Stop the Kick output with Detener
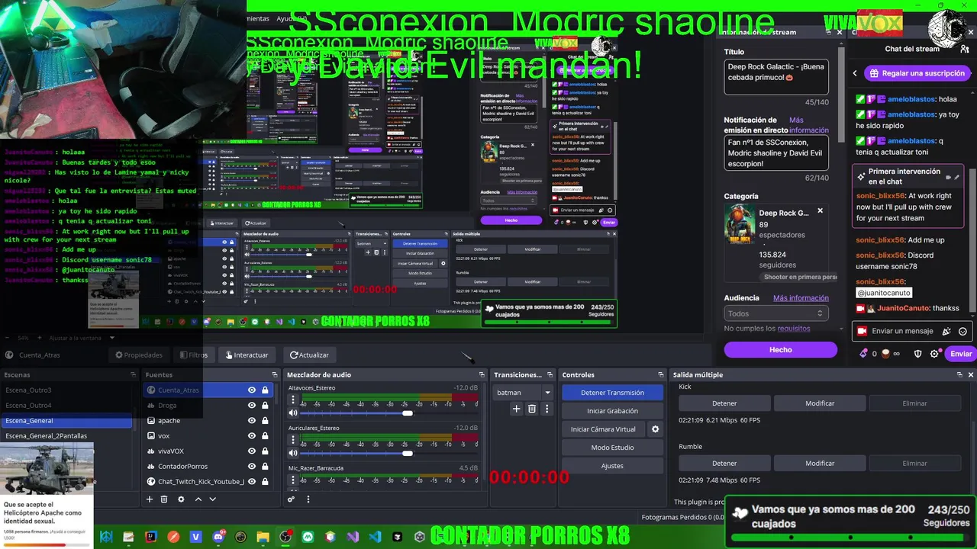The image size is (977, 549). pyautogui.click(x=724, y=403)
